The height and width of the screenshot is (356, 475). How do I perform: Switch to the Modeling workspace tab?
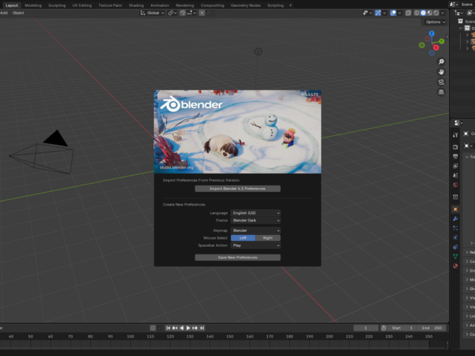coord(33,5)
